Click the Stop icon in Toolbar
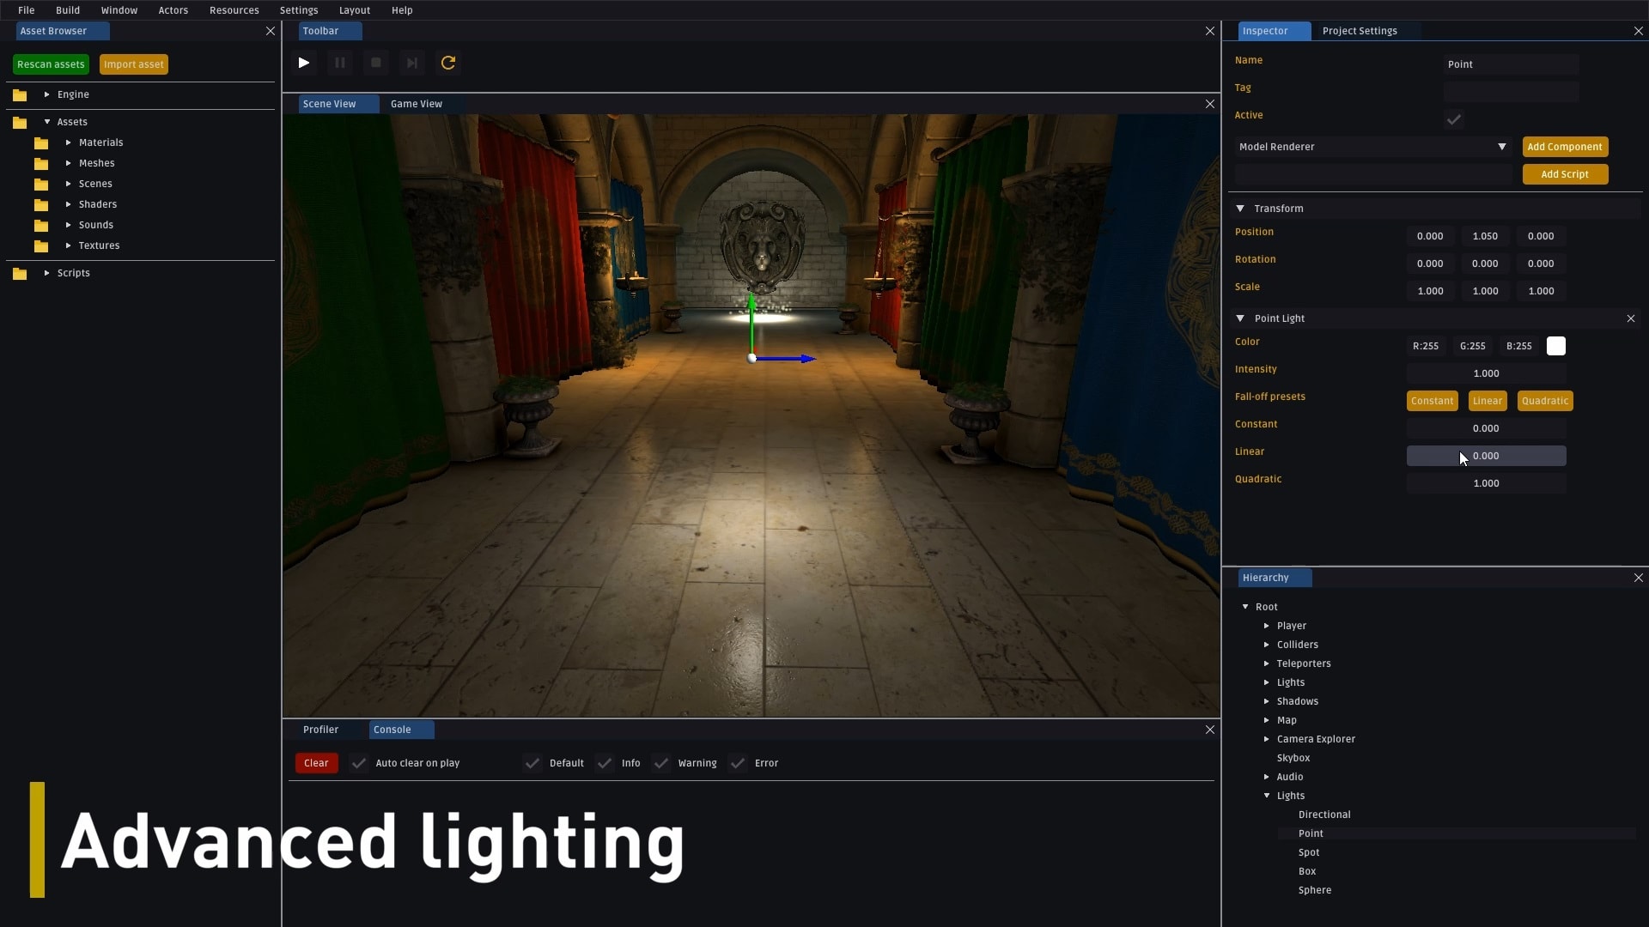Image resolution: width=1649 pixels, height=927 pixels. point(376,63)
